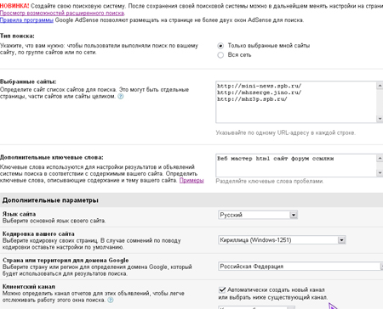
Task: Open country dropdown 'Российская Федерация'
Action: click(x=300, y=267)
